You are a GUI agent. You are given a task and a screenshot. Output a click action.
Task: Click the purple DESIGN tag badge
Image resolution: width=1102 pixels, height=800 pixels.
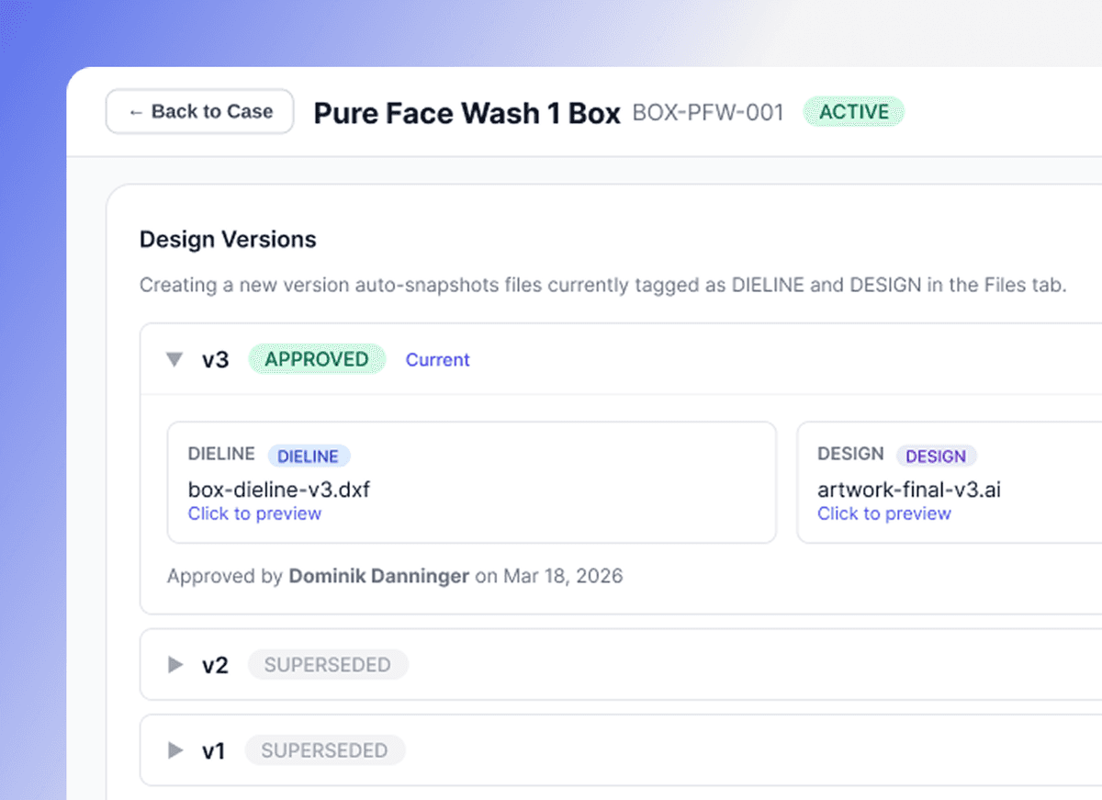(x=936, y=456)
